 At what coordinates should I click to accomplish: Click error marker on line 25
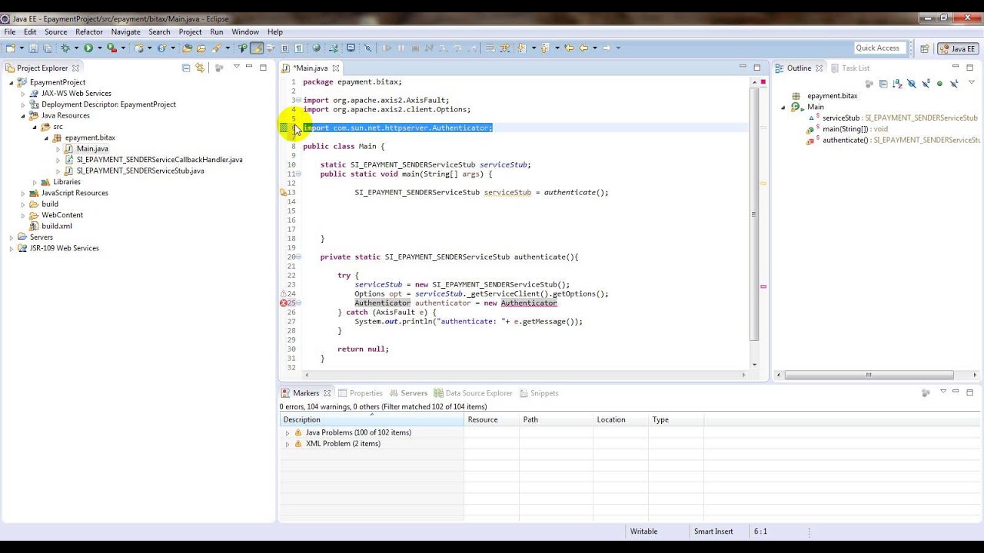(283, 303)
